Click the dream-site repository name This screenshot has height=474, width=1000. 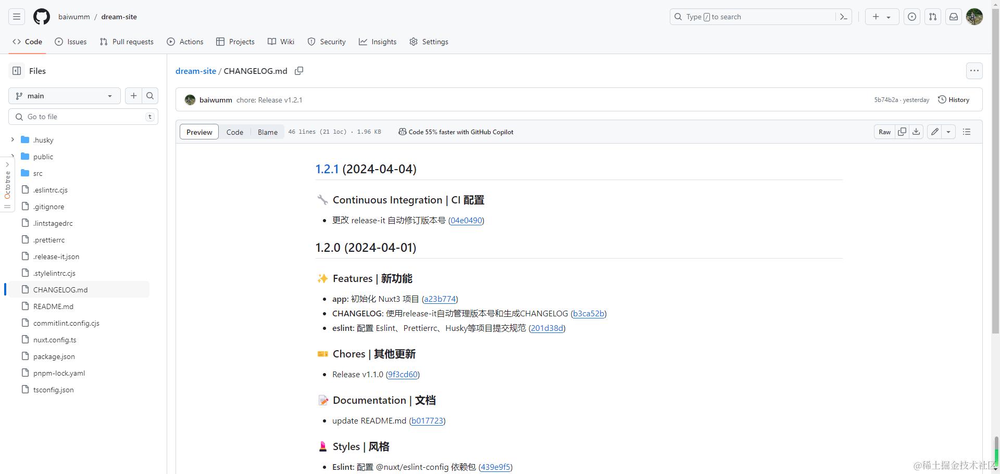click(119, 17)
